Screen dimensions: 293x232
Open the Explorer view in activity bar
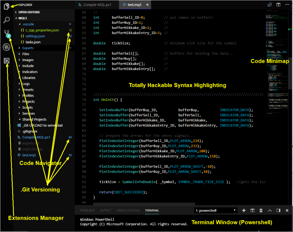[x=6, y=6]
